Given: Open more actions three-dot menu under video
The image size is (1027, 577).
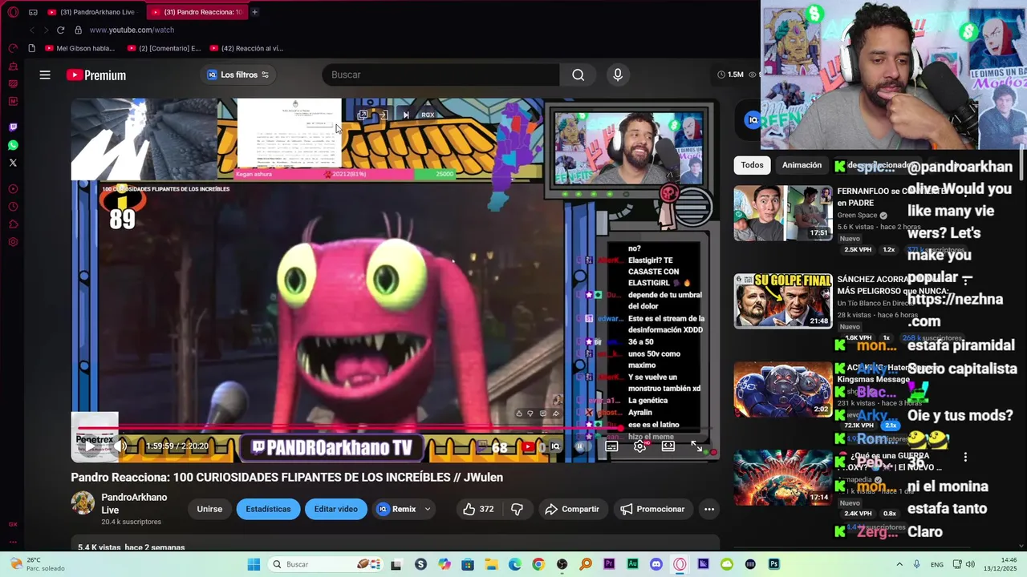Looking at the screenshot, I should tap(708, 509).
